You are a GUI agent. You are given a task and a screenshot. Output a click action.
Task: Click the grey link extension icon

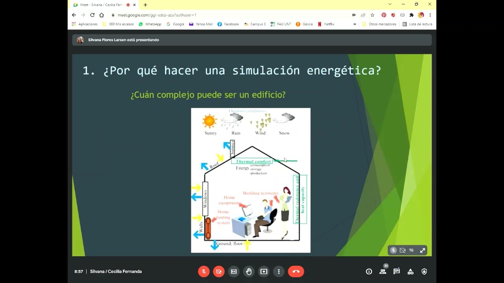pyautogui.click(x=402, y=15)
